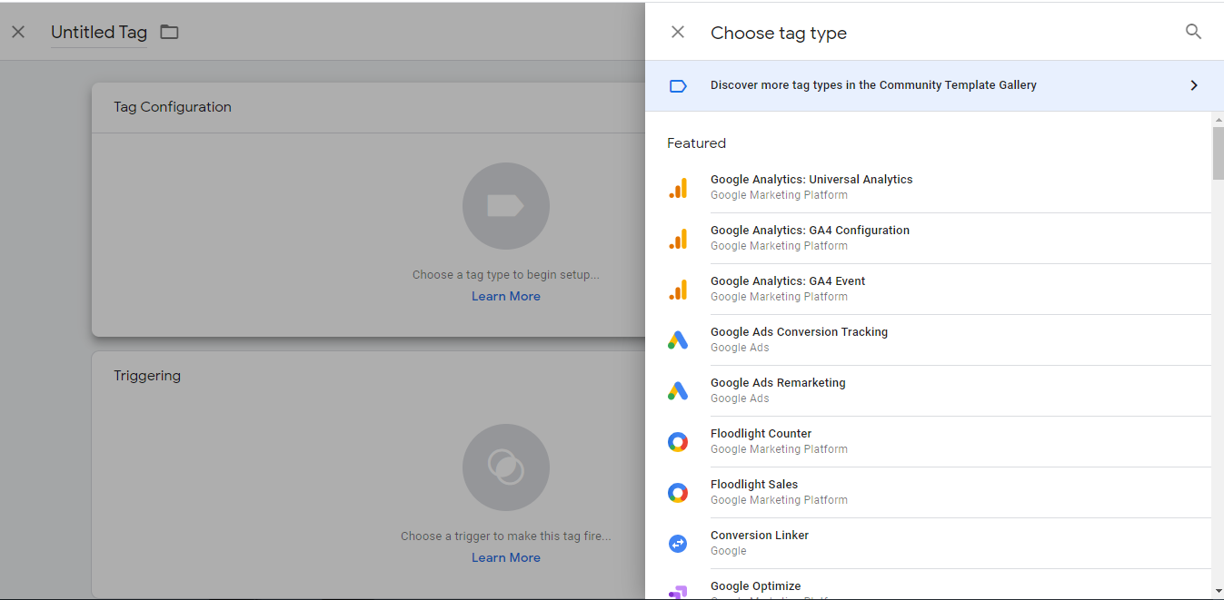The width and height of the screenshot is (1224, 600).
Task: Click 'Choose a tag type to begin setup...' text
Action: [506, 275]
